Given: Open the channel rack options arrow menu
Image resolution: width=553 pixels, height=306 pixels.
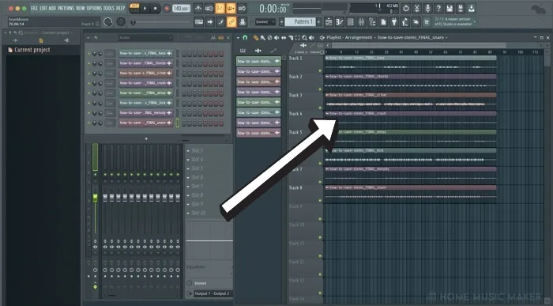Looking at the screenshot, I should [88, 38].
